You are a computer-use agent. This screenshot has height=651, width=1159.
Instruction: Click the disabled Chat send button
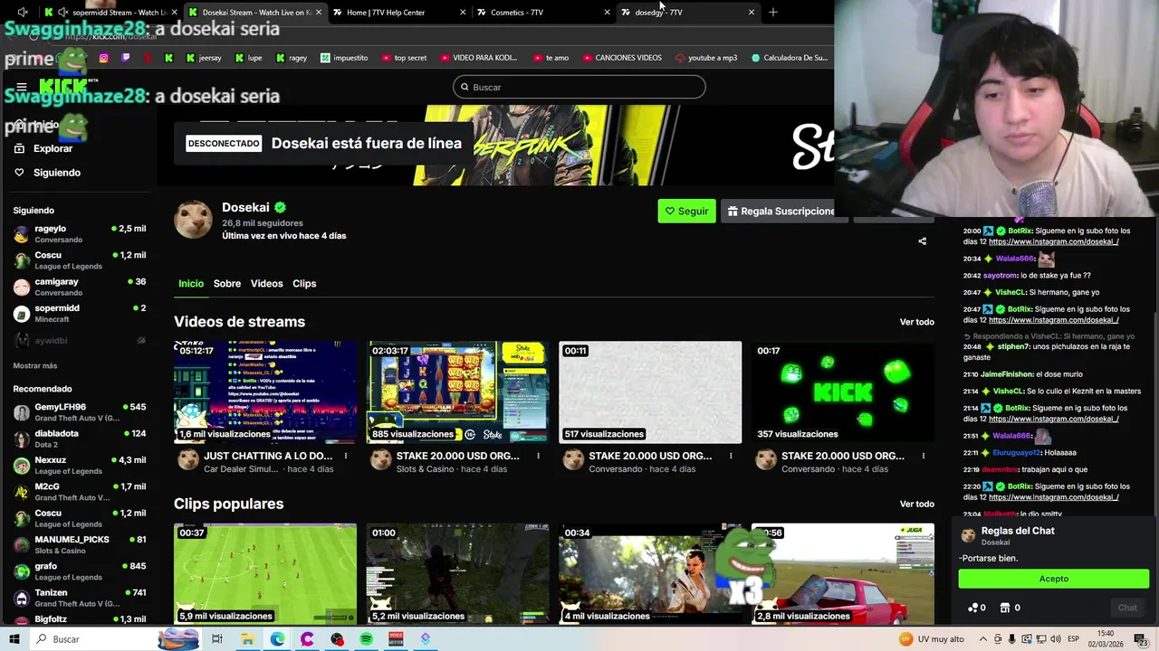[x=1127, y=608]
